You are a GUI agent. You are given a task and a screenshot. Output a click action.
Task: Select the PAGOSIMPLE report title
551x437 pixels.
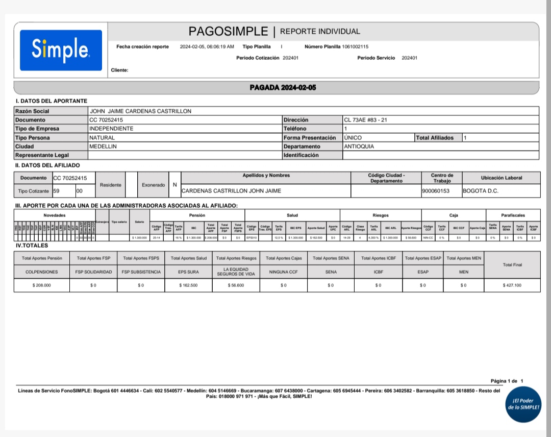click(x=228, y=31)
